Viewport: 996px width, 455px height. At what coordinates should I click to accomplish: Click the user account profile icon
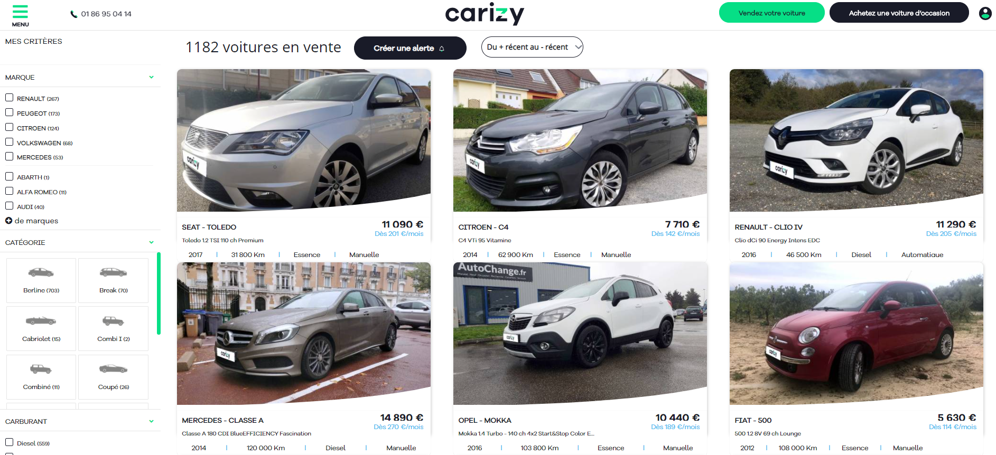pos(985,13)
